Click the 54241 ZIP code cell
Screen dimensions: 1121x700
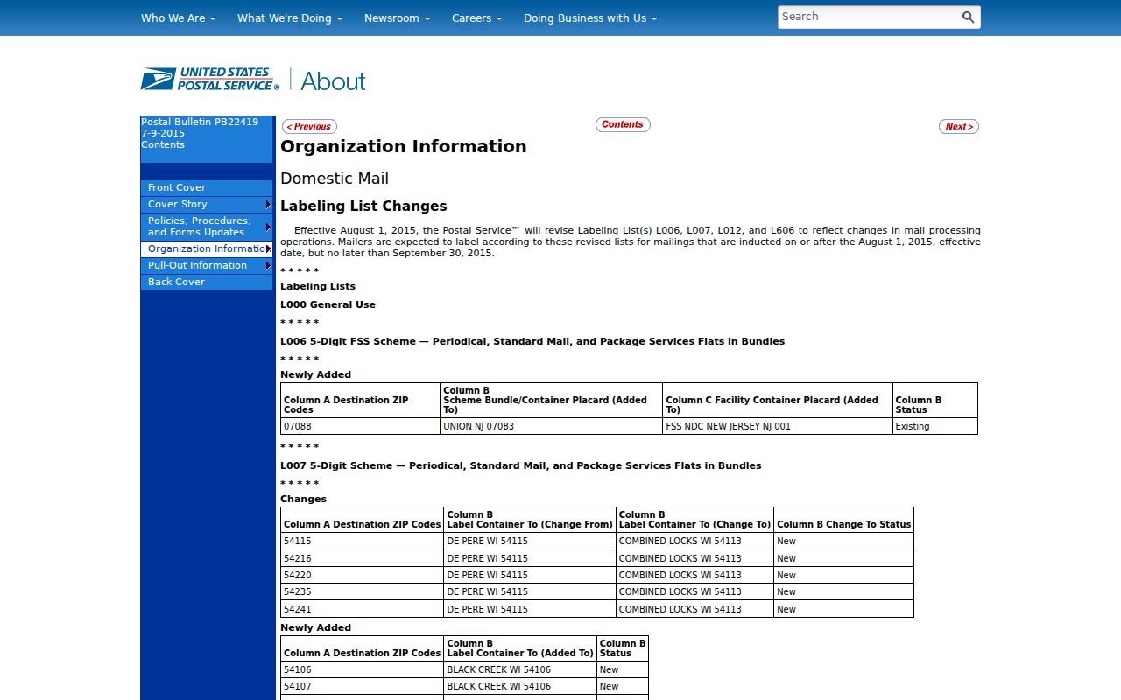362,609
